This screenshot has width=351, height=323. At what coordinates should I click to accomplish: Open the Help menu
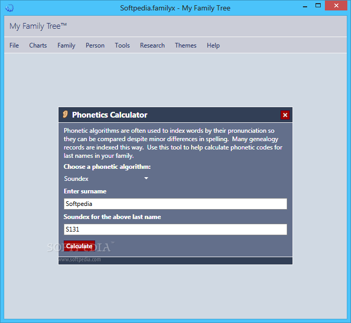213,45
